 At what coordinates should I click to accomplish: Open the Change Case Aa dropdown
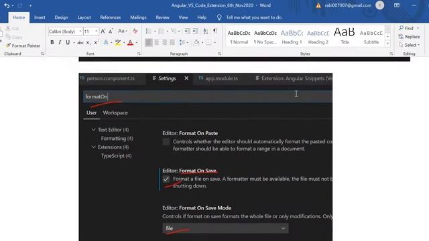[122, 31]
